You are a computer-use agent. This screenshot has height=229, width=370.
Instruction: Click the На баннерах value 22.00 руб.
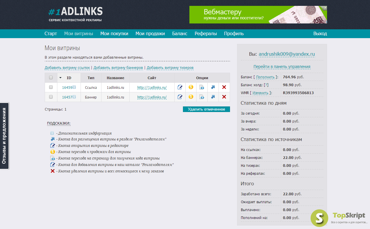tap(292, 158)
